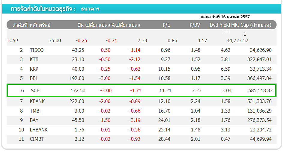Open the CIMBT stock symbol
This screenshot has height=159, width=284.
coord(37,139)
